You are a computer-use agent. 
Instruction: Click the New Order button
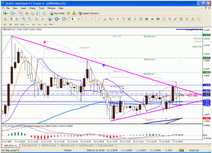[57, 13]
